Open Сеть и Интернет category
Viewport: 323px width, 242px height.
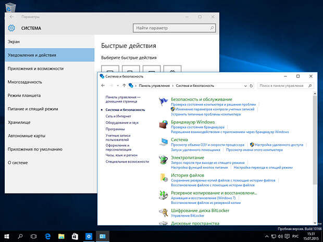click(118, 116)
